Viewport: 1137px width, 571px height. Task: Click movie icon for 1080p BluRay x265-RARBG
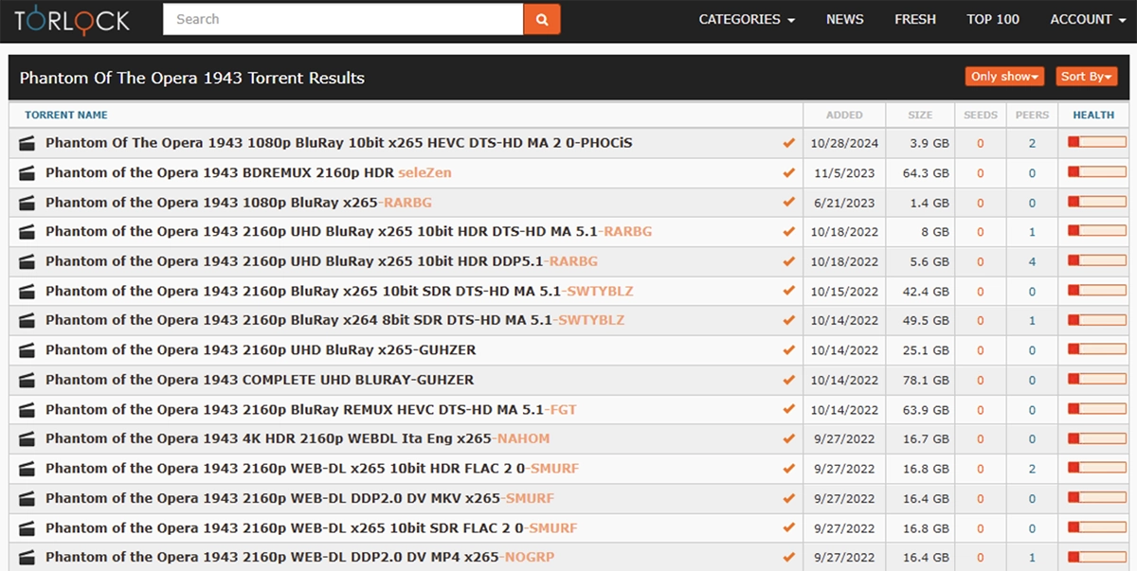click(27, 202)
